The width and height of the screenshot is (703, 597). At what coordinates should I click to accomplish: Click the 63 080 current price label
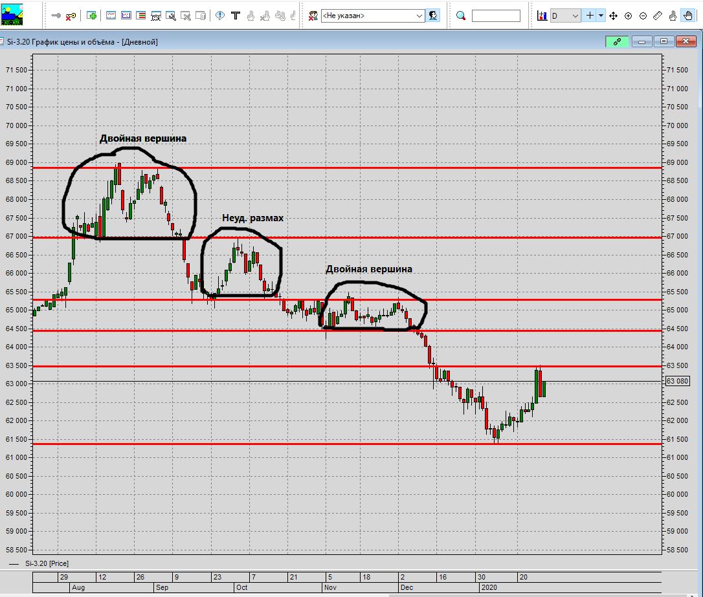[x=677, y=381]
